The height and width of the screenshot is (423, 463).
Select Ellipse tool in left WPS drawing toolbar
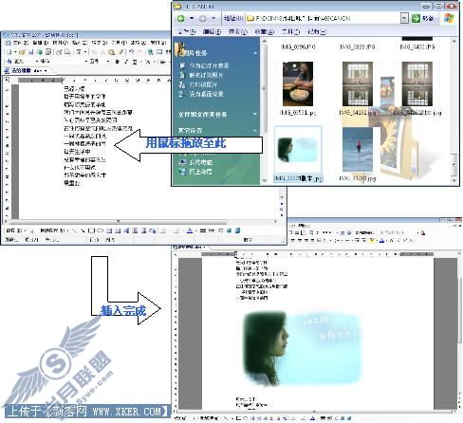click(x=100, y=230)
